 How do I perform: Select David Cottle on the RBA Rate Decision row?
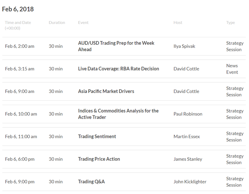point(186,69)
